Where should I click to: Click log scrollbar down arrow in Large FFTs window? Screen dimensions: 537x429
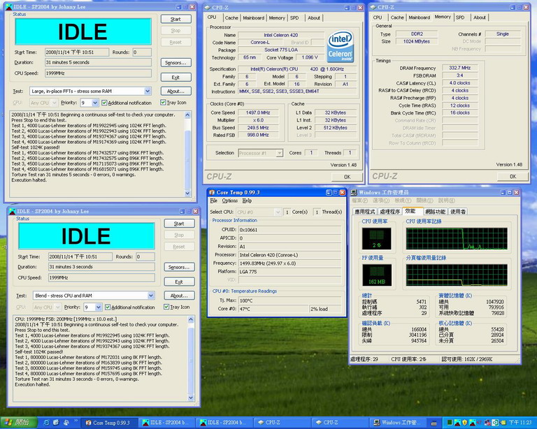tap(187, 194)
